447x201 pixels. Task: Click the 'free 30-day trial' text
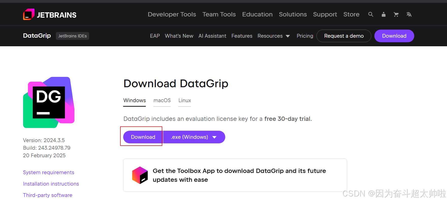[287, 119]
